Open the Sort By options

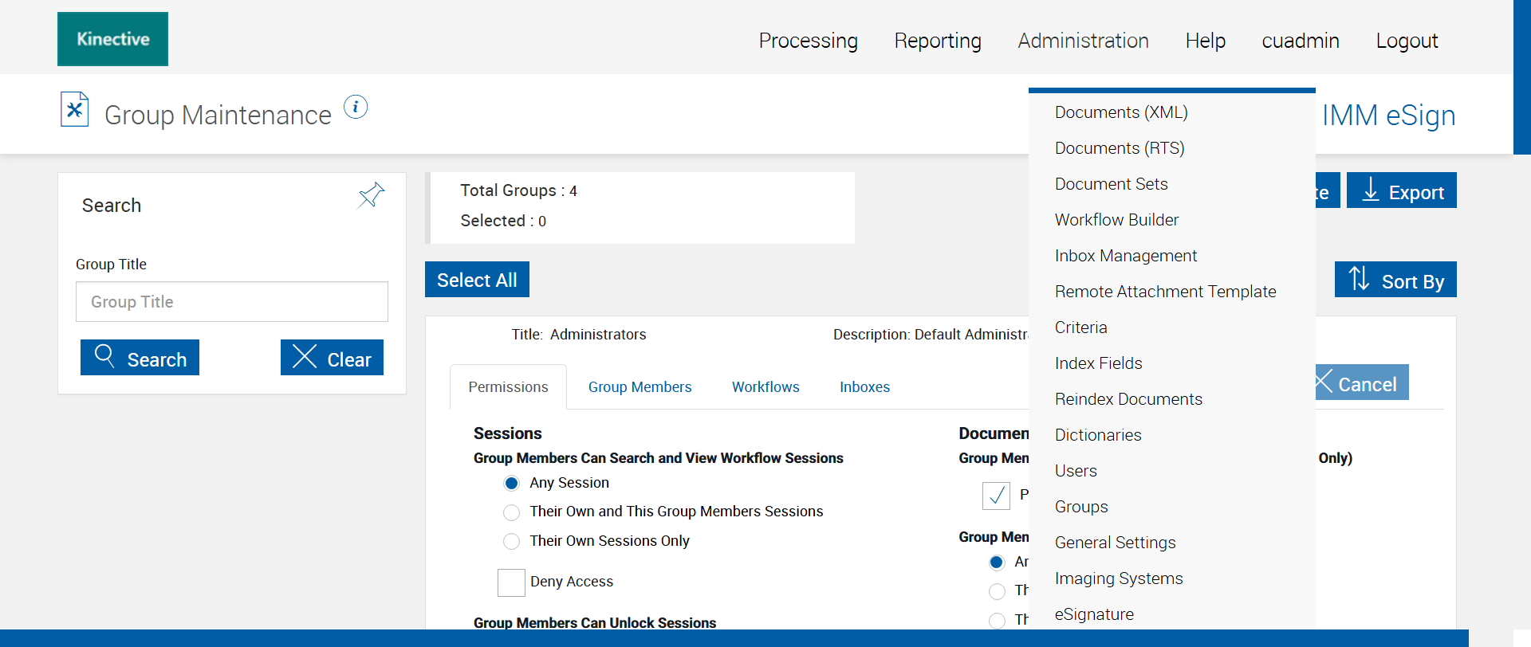point(1395,280)
